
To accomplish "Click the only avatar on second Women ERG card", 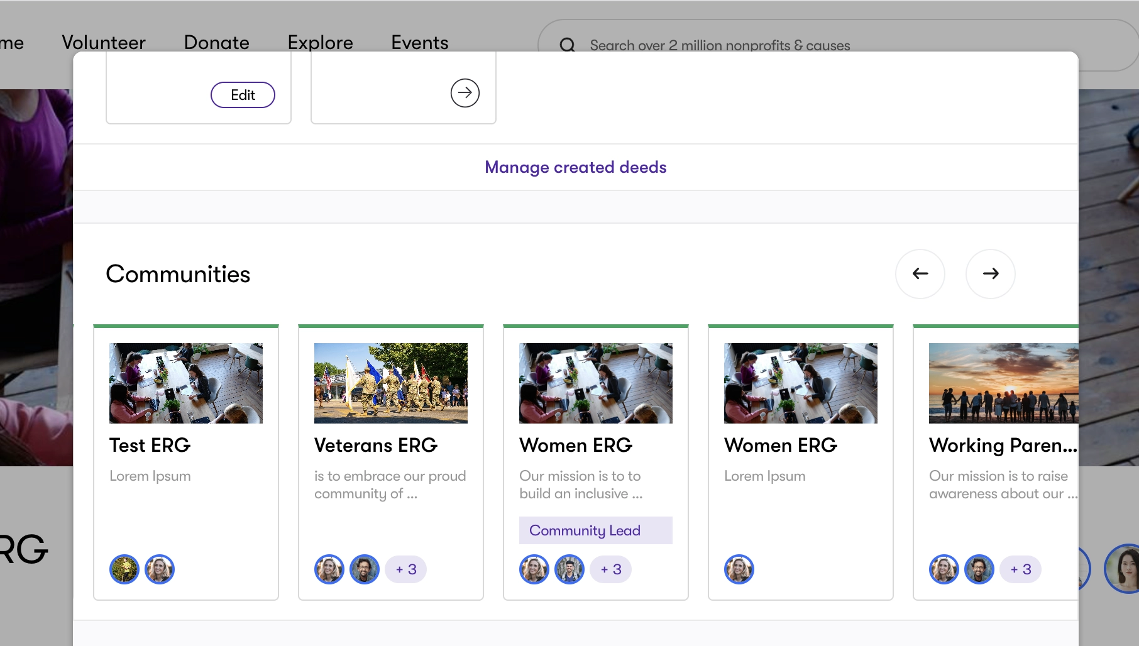I will 739,569.
